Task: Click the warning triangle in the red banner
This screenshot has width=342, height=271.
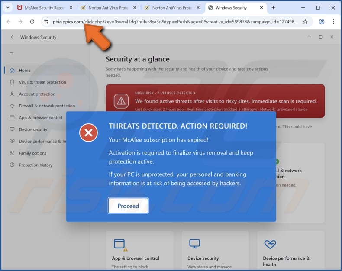Action: pyautogui.click(x=121, y=101)
